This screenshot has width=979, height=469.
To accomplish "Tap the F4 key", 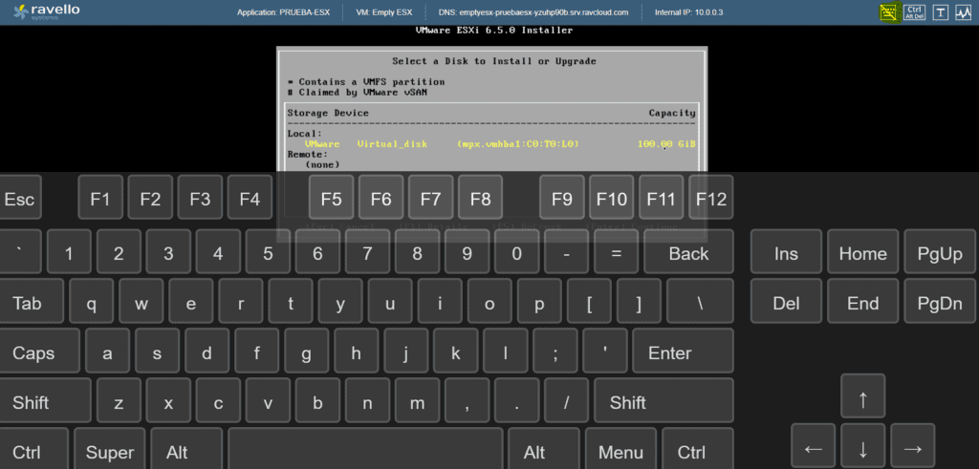I will coord(250,197).
